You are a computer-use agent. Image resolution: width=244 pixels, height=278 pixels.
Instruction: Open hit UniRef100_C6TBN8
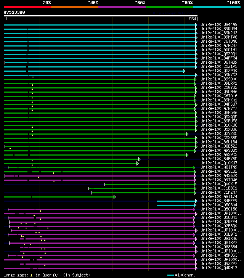click(219, 41)
